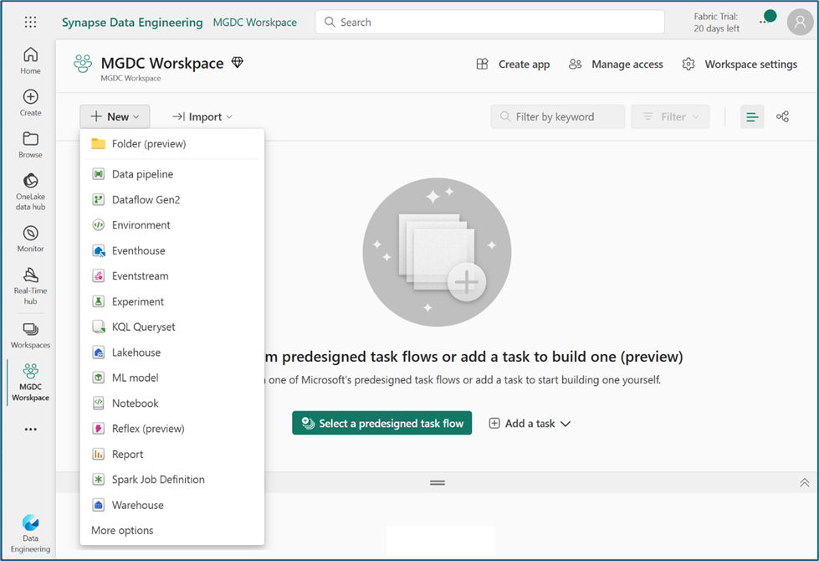The height and width of the screenshot is (561, 819).
Task: Click the KQL Queryset icon
Action: (98, 327)
